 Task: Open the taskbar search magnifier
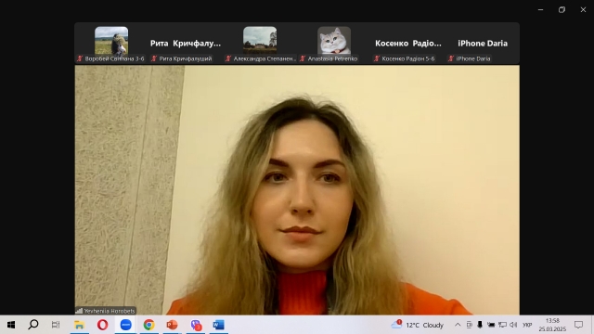coord(33,325)
